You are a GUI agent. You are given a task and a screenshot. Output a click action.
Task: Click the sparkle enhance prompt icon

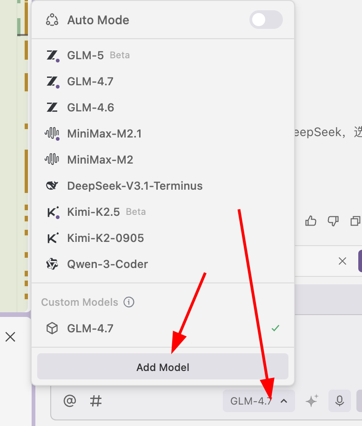[x=311, y=401]
